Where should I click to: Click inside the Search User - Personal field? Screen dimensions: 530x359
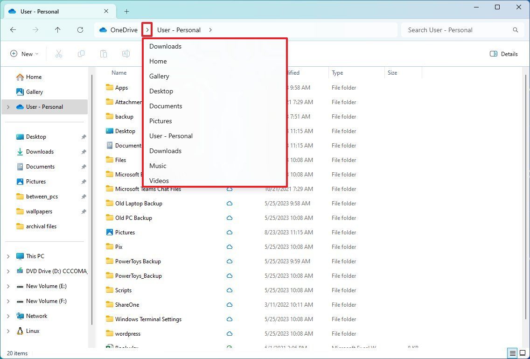pyautogui.click(x=448, y=29)
